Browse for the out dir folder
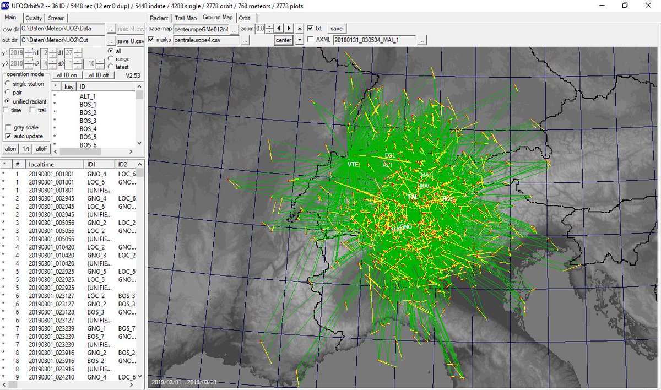Viewport: 661px width, 390px height. click(111, 40)
